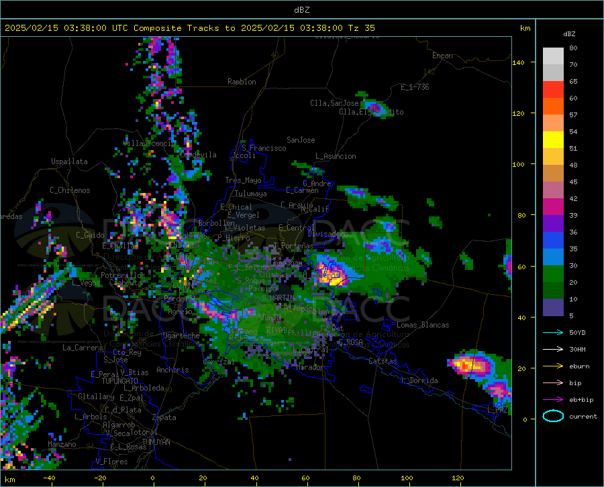The width and height of the screenshot is (604, 487).
Task: Click the 'L_Arboleda' map label
Action: pos(144,388)
